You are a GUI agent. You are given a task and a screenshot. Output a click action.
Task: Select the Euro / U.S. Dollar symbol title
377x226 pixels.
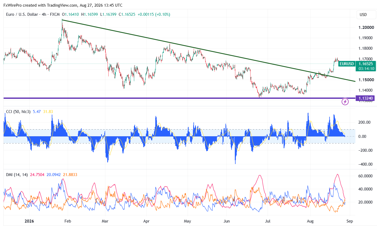coord(22,14)
